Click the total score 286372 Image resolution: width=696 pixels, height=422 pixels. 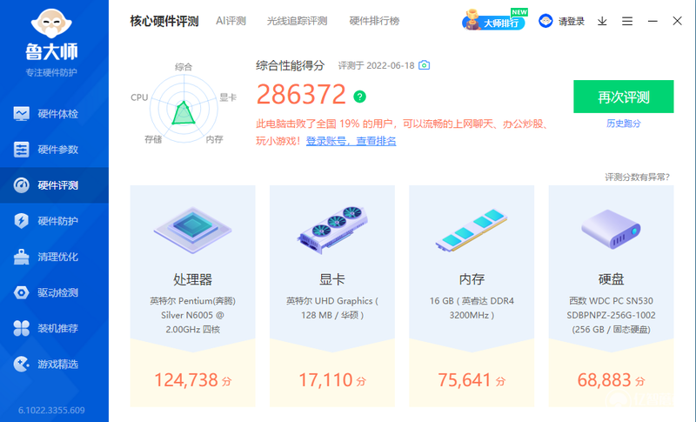[x=301, y=95]
